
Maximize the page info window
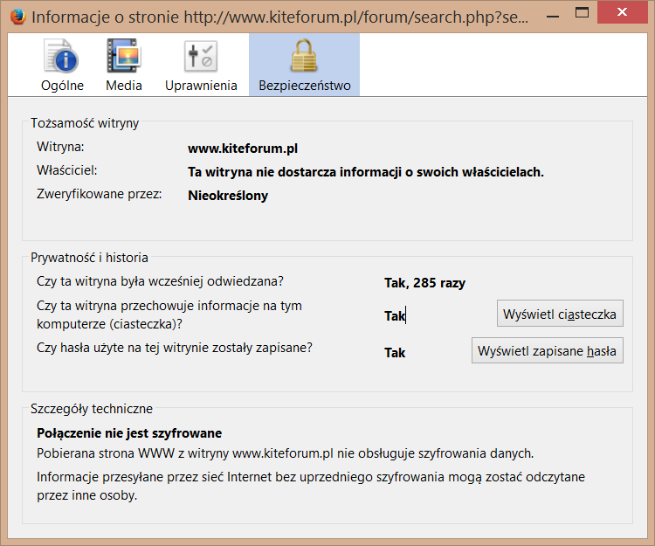[x=582, y=13]
